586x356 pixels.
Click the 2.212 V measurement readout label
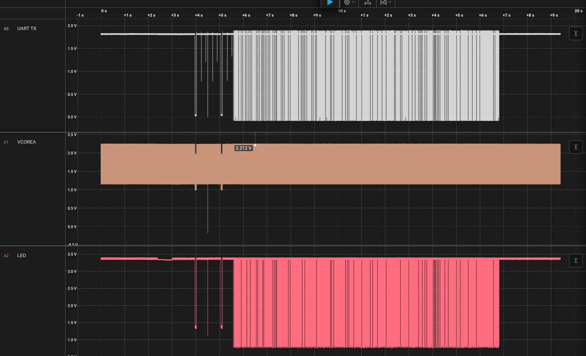(244, 148)
